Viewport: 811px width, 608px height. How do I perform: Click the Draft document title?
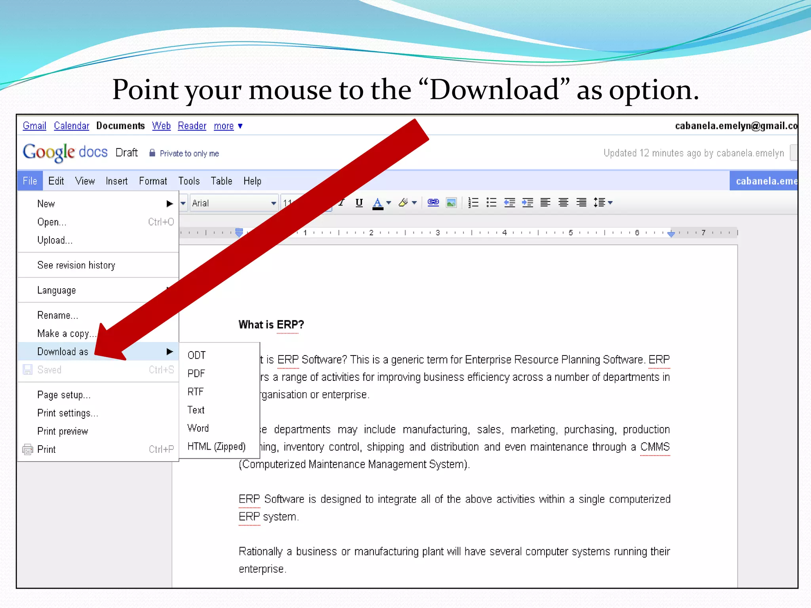pos(127,152)
